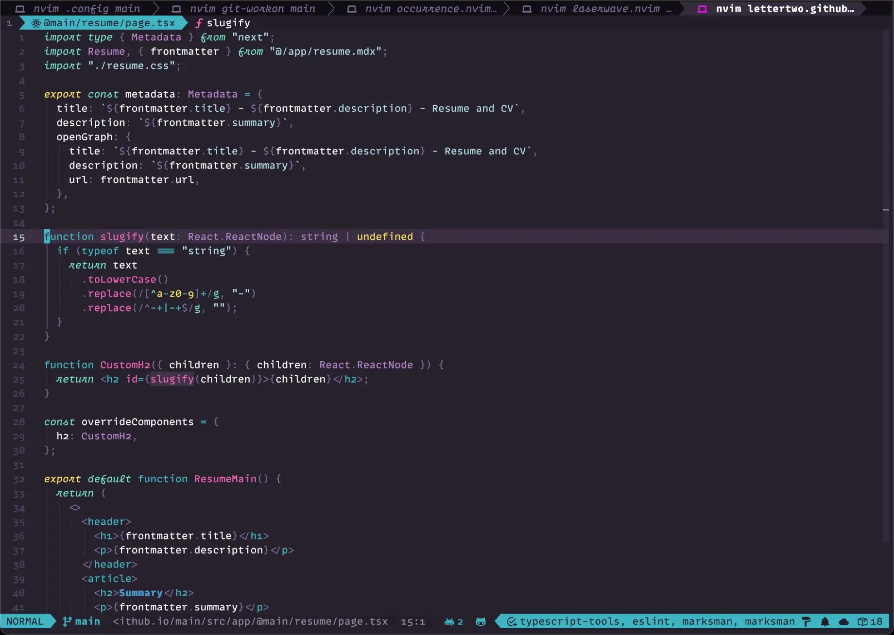This screenshot has height=635, width=894.
Task: Click the fragment '<>' on line 34
Action: 75,507
